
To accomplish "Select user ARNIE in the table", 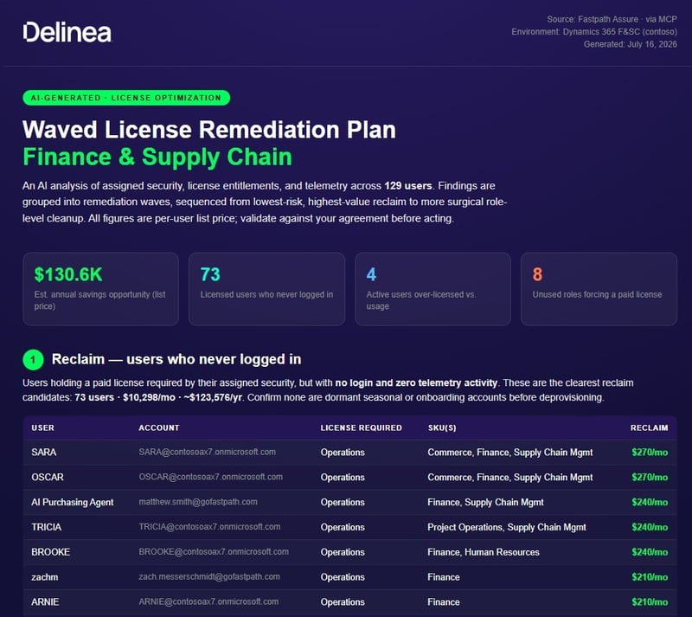I will pyautogui.click(x=45, y=602).
